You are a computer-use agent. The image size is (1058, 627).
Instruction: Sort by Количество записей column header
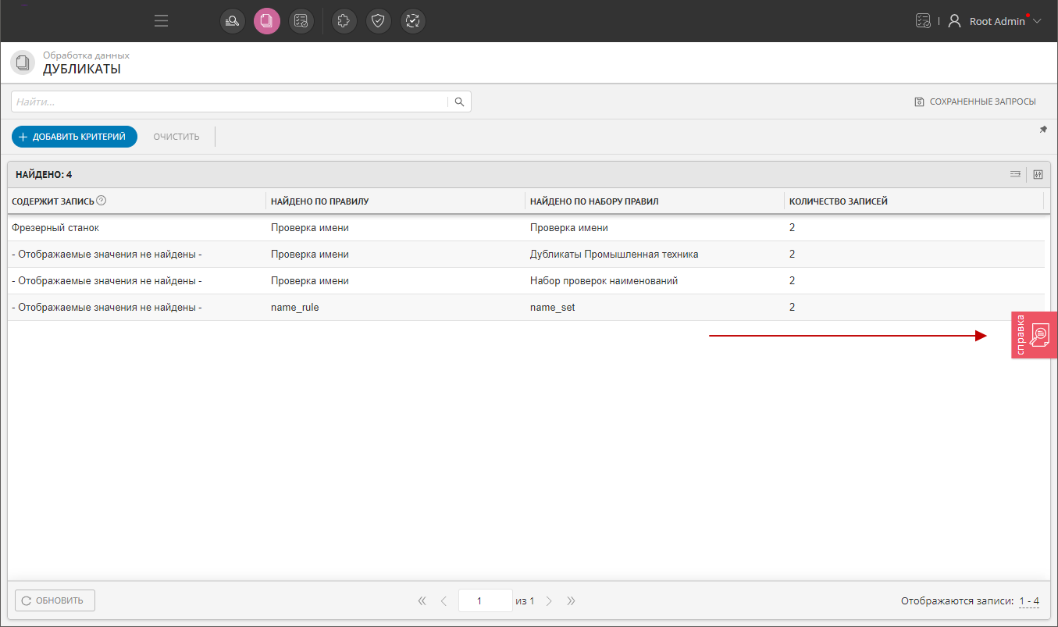click(x=838, y=201)
